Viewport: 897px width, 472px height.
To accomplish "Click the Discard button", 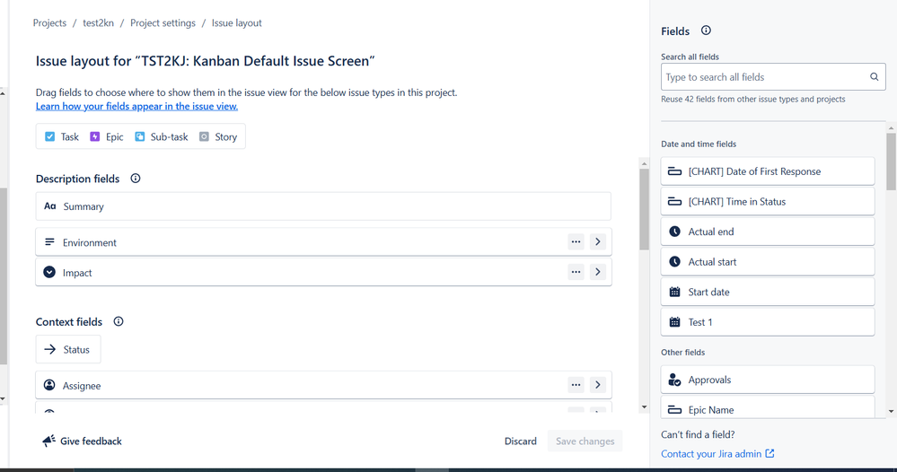I will click(521, 441).
